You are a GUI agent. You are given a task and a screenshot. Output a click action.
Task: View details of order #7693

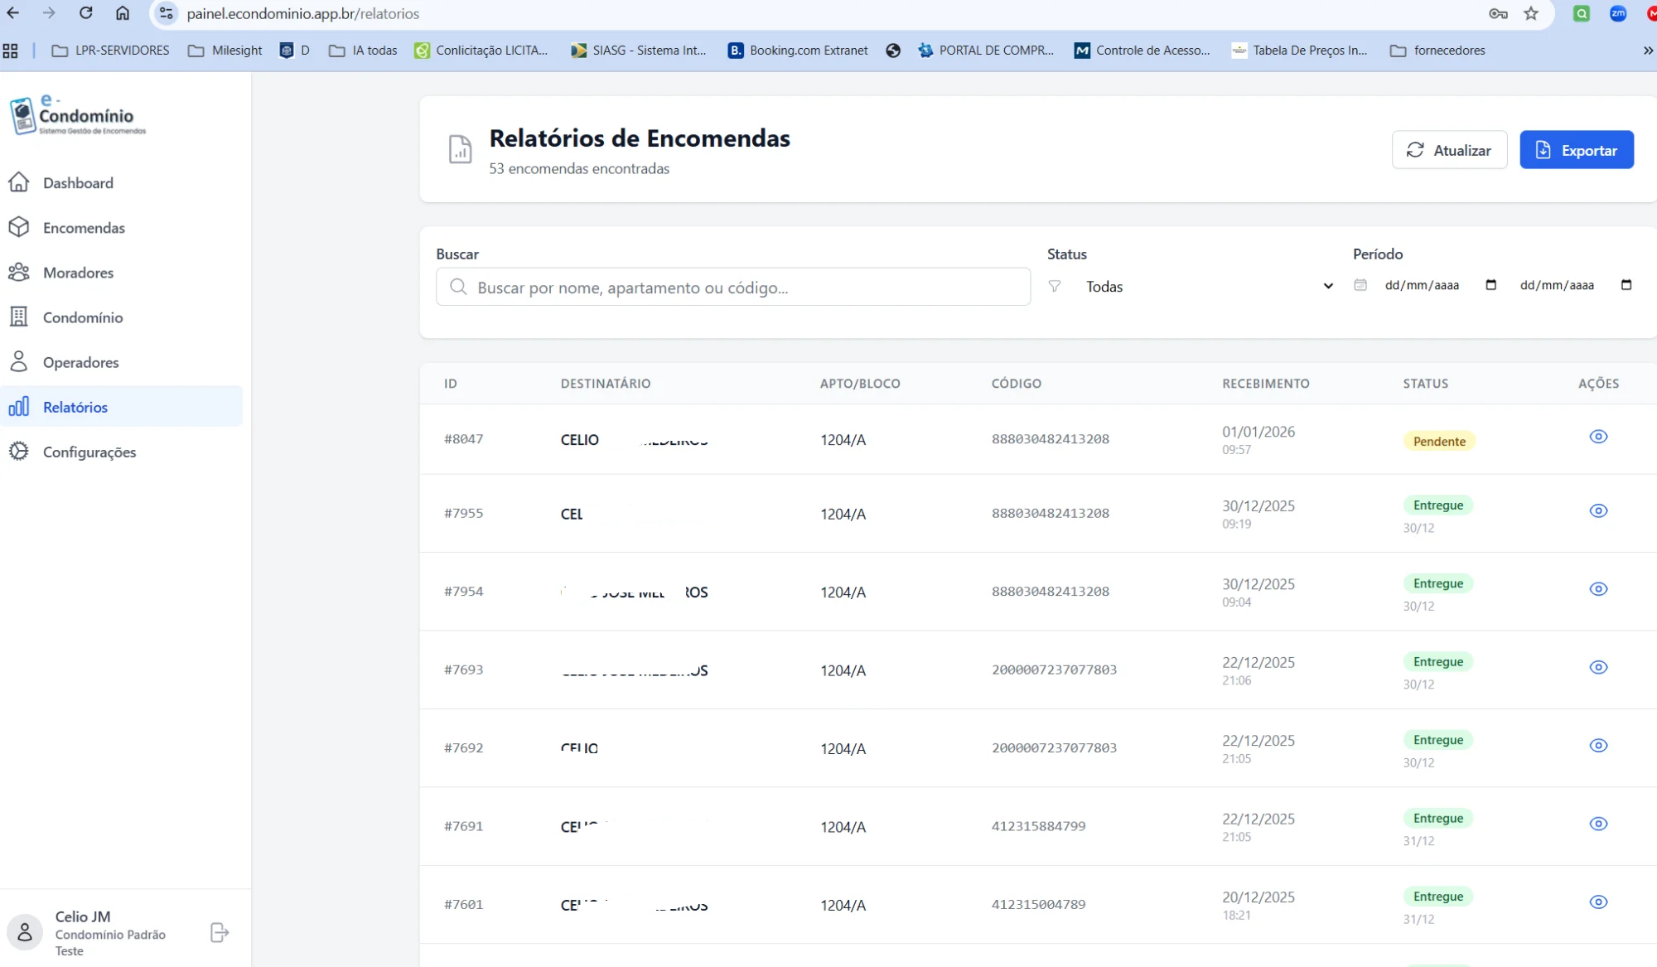[x=1598, y=667]
